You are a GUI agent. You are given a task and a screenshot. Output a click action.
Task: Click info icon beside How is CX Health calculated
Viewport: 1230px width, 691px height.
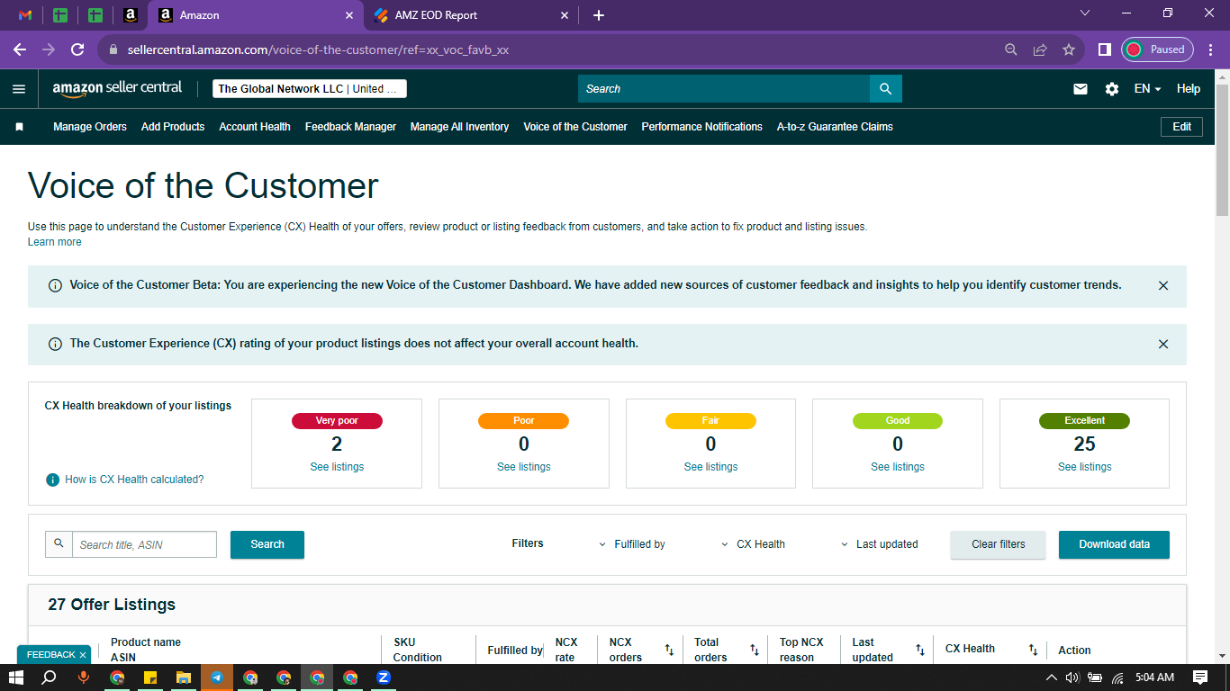(53, 480)
